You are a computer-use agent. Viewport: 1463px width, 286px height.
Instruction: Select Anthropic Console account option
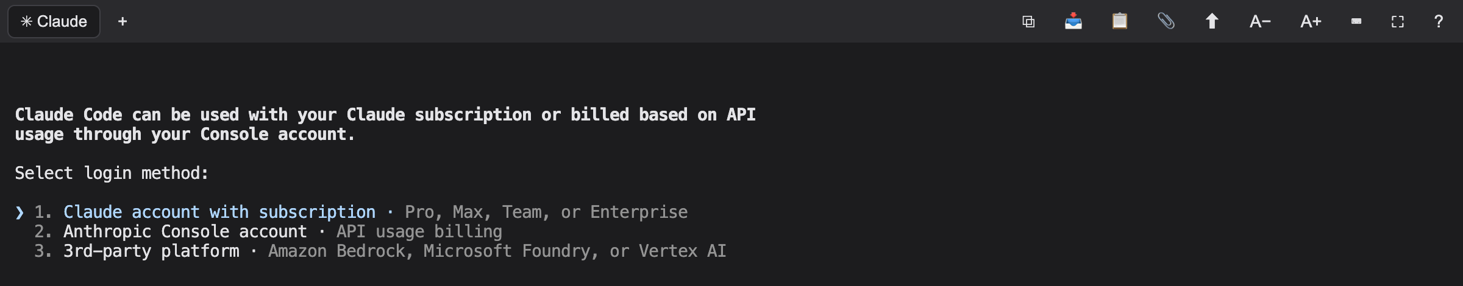coord(185,231)
